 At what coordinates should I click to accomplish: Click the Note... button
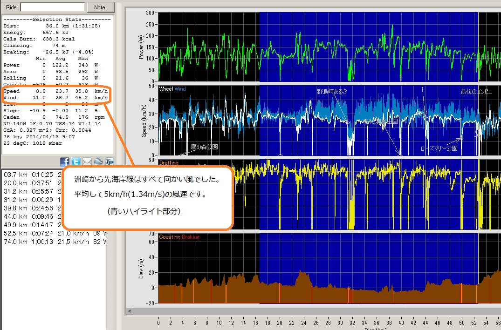tap(101, 7)
